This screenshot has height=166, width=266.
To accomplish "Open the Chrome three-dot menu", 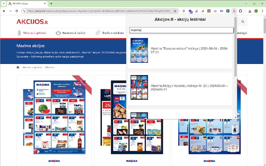I will [262, 11].
